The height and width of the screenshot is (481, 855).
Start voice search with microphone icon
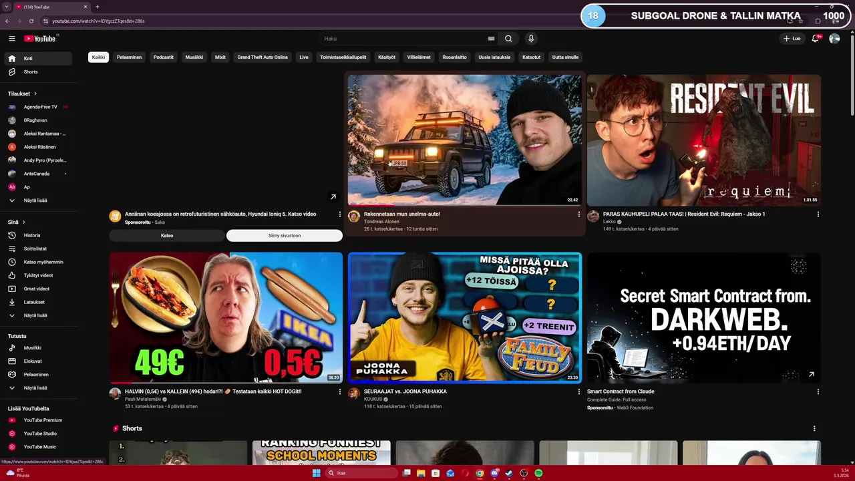pos(531,39)
